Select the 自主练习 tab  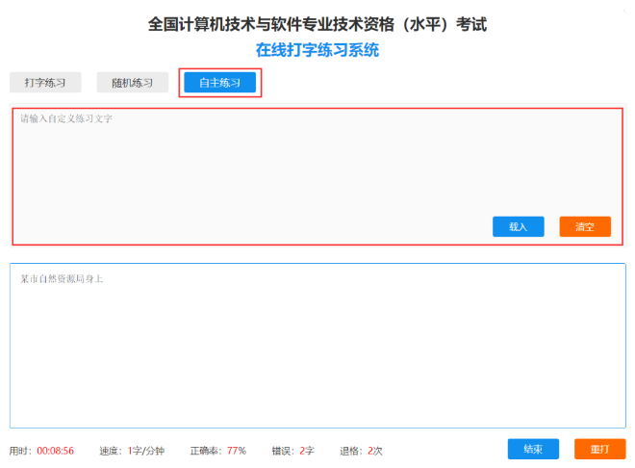tap(220, 83)
